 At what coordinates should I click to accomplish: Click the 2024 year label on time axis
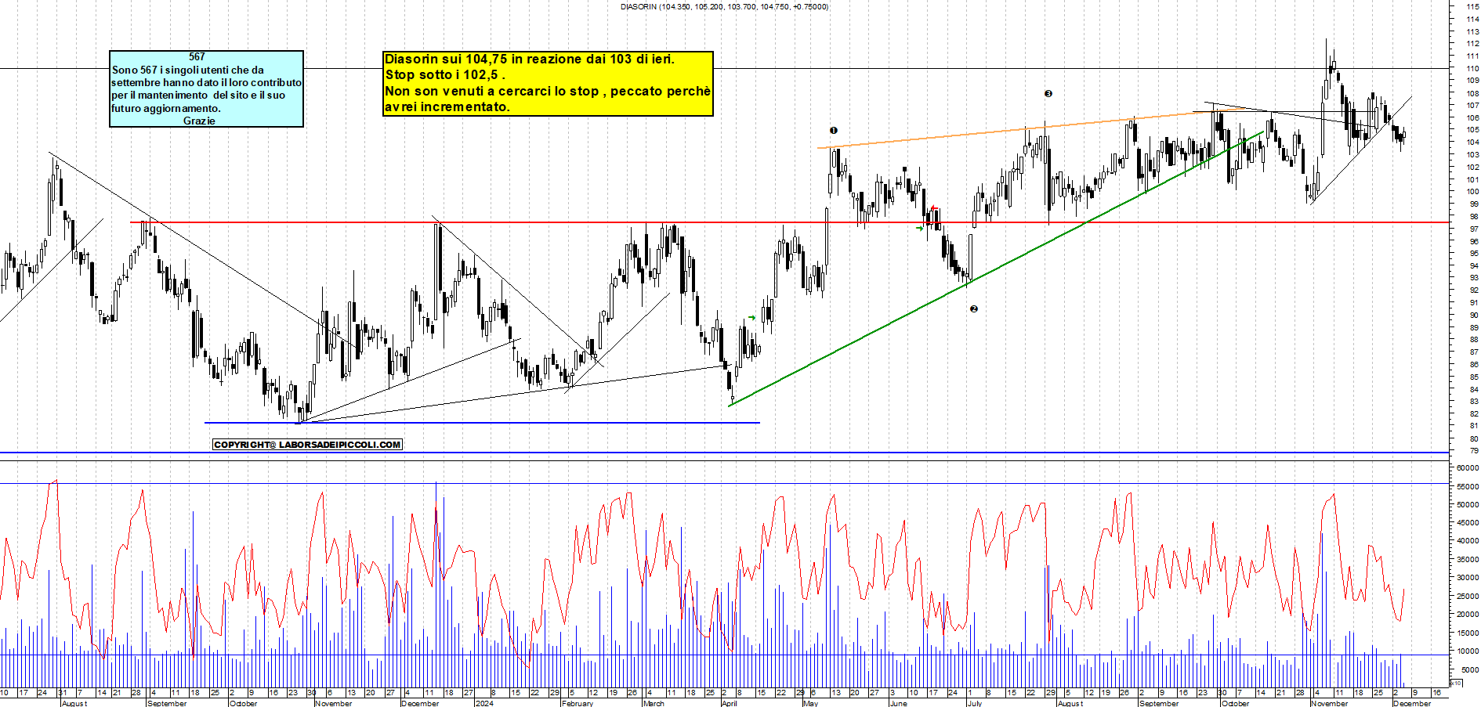point(484,703)
